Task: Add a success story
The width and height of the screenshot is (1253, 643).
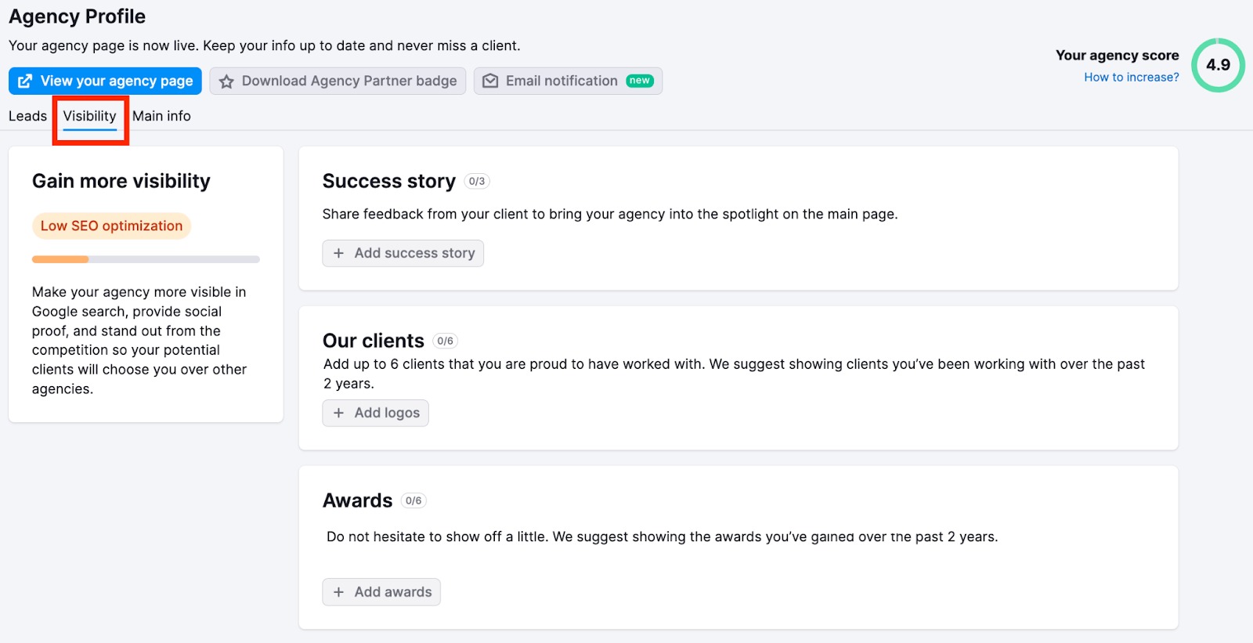Action: tap(403, 253)
